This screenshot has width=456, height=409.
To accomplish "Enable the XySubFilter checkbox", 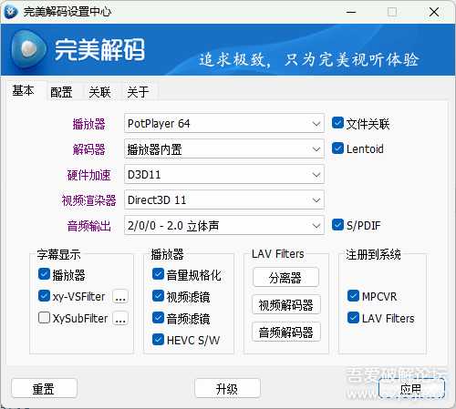I will tap(44, 318).
